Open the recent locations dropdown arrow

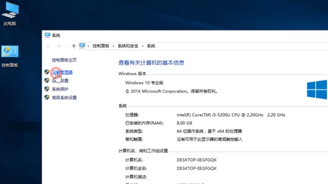tap(67, 46)
